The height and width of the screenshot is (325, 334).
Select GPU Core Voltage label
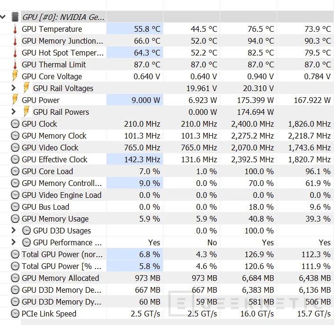click(52, 76)
